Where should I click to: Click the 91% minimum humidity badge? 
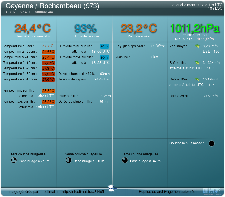(104, 46)
